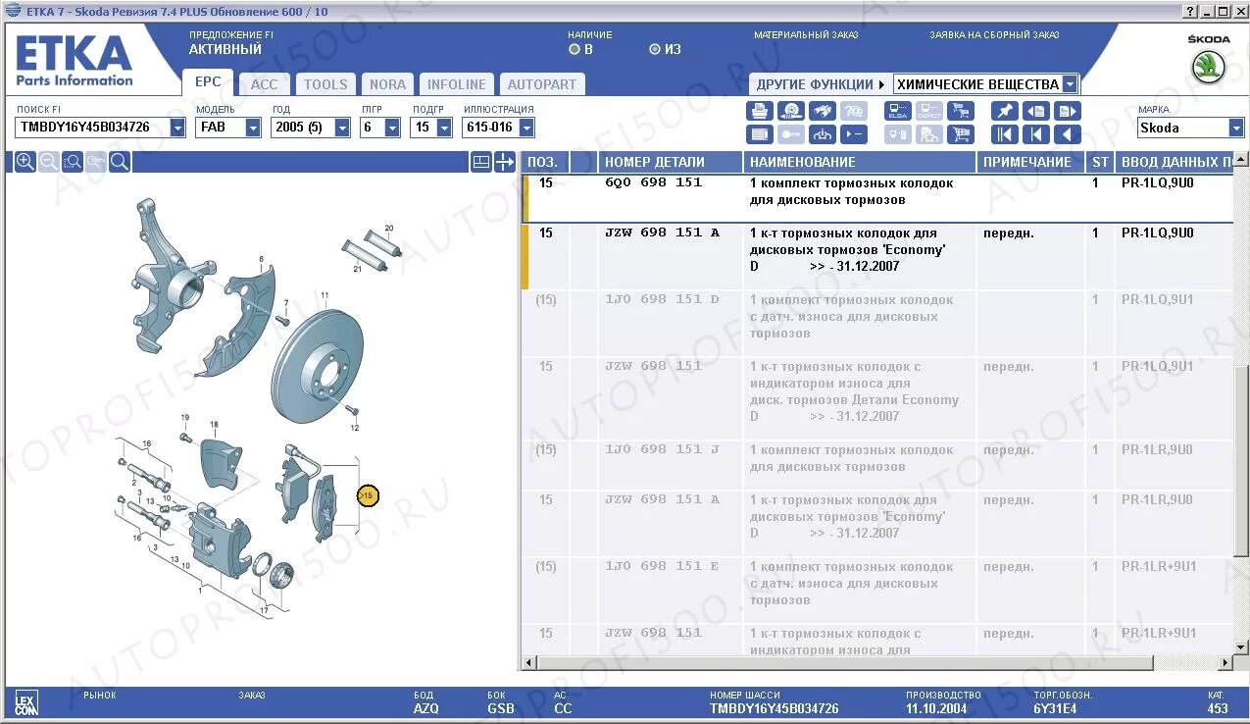Screen dimensions: 1250x724
Task: Switch to the TOOLS tab
Action: tap(325, 84)
